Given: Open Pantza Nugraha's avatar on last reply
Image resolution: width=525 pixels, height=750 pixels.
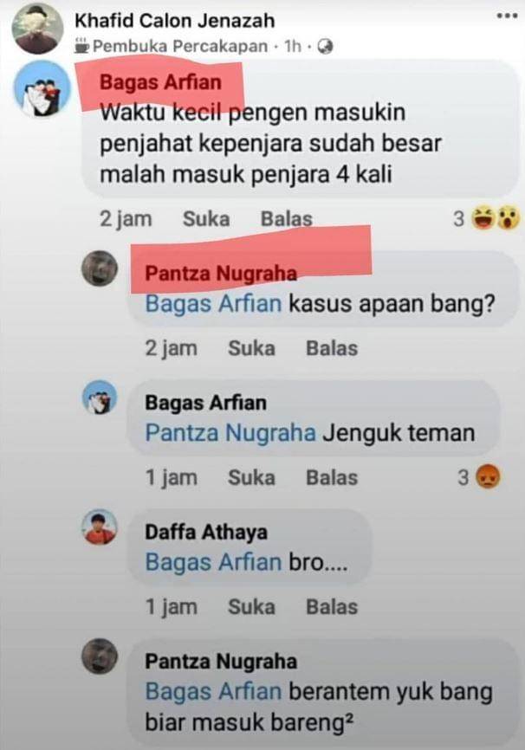Looking at the screenshot, I should click(100, 656).
